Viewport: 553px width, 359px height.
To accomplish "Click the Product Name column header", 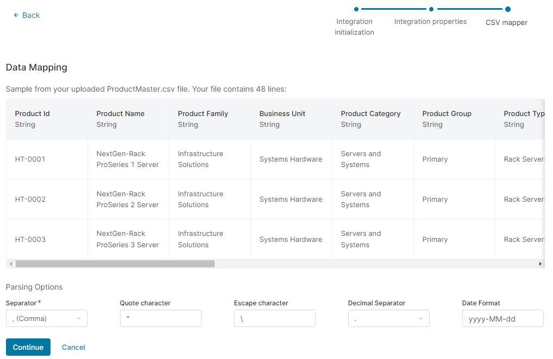I will pyautogui.click(x=121, y=114).
